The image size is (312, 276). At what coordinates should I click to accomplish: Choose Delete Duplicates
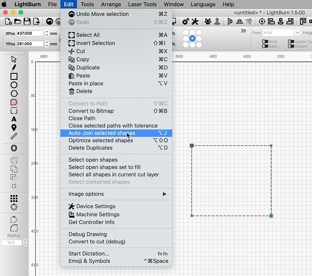click(116, 148)
